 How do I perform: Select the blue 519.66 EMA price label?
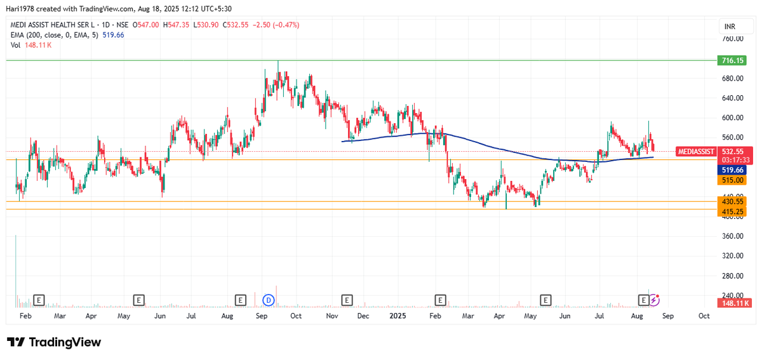tap(732, 170)
